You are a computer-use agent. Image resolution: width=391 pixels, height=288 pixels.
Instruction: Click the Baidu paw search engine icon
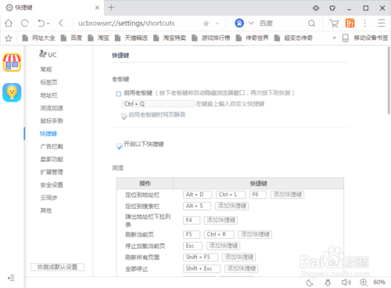[239, 23]
